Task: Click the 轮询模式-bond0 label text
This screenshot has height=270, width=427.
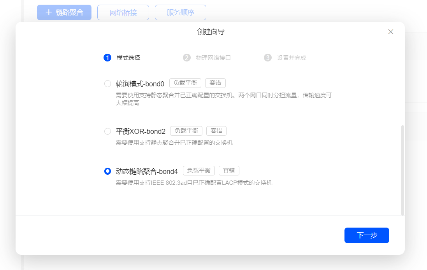Action: coord(140,84)
